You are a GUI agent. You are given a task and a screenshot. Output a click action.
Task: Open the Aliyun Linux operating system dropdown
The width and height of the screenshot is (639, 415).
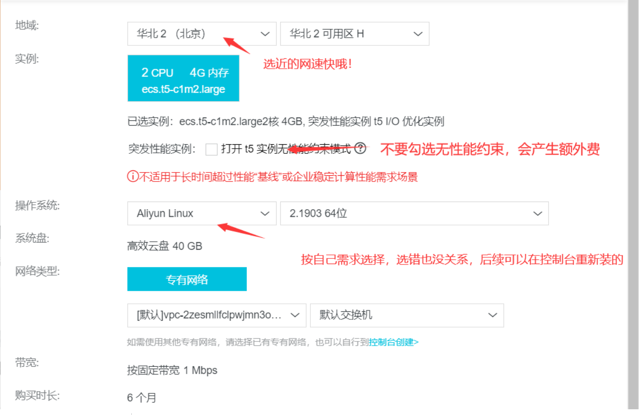point(202,213)
